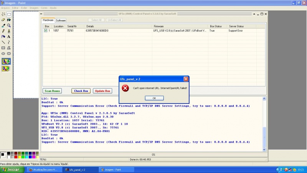Pick the Color Picker eyedropper tool
This screenshot has width=307, height=173.
3,25
